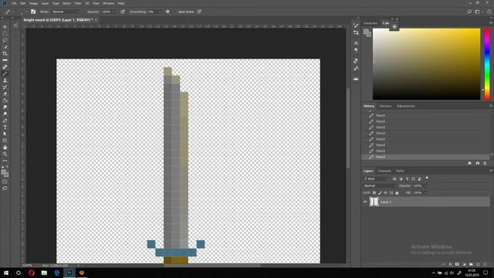This screenshot has height=278, width=494.
Task: Open the Image menu
Action: coord(33,3)
